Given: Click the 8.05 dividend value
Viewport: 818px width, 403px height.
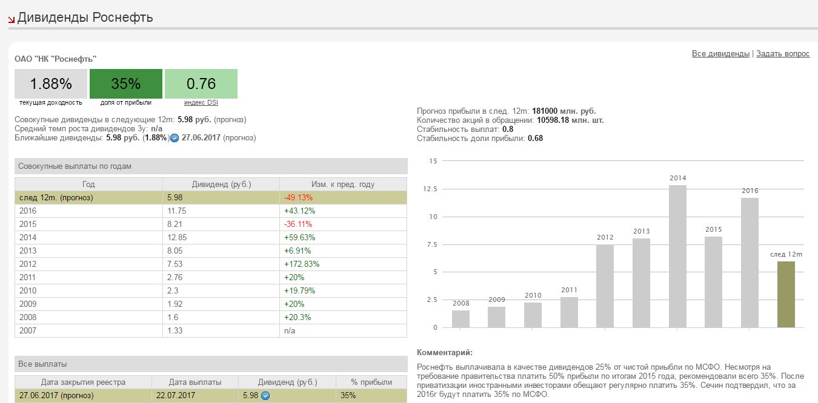Looking at the screenshot, I should tap(174, 251).
